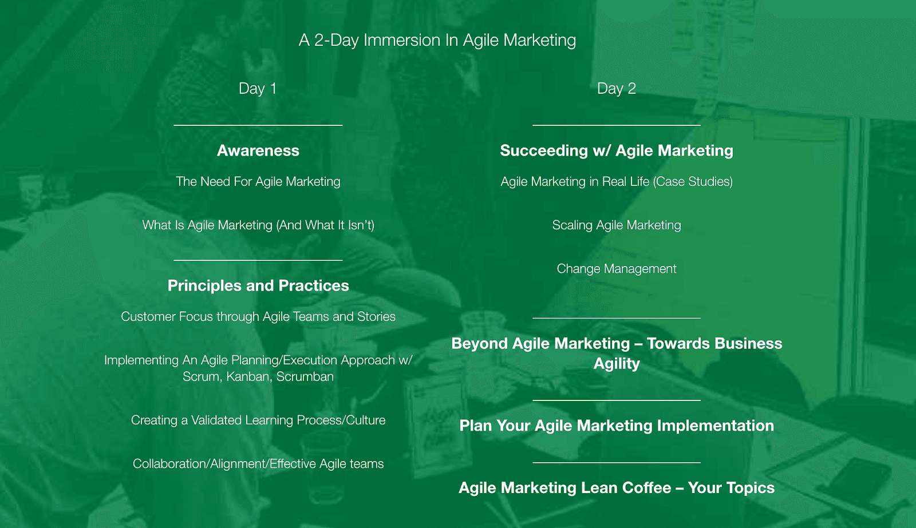Click the divider line under Day 2
Screen dimensions: 916x528
click(616, 125)
